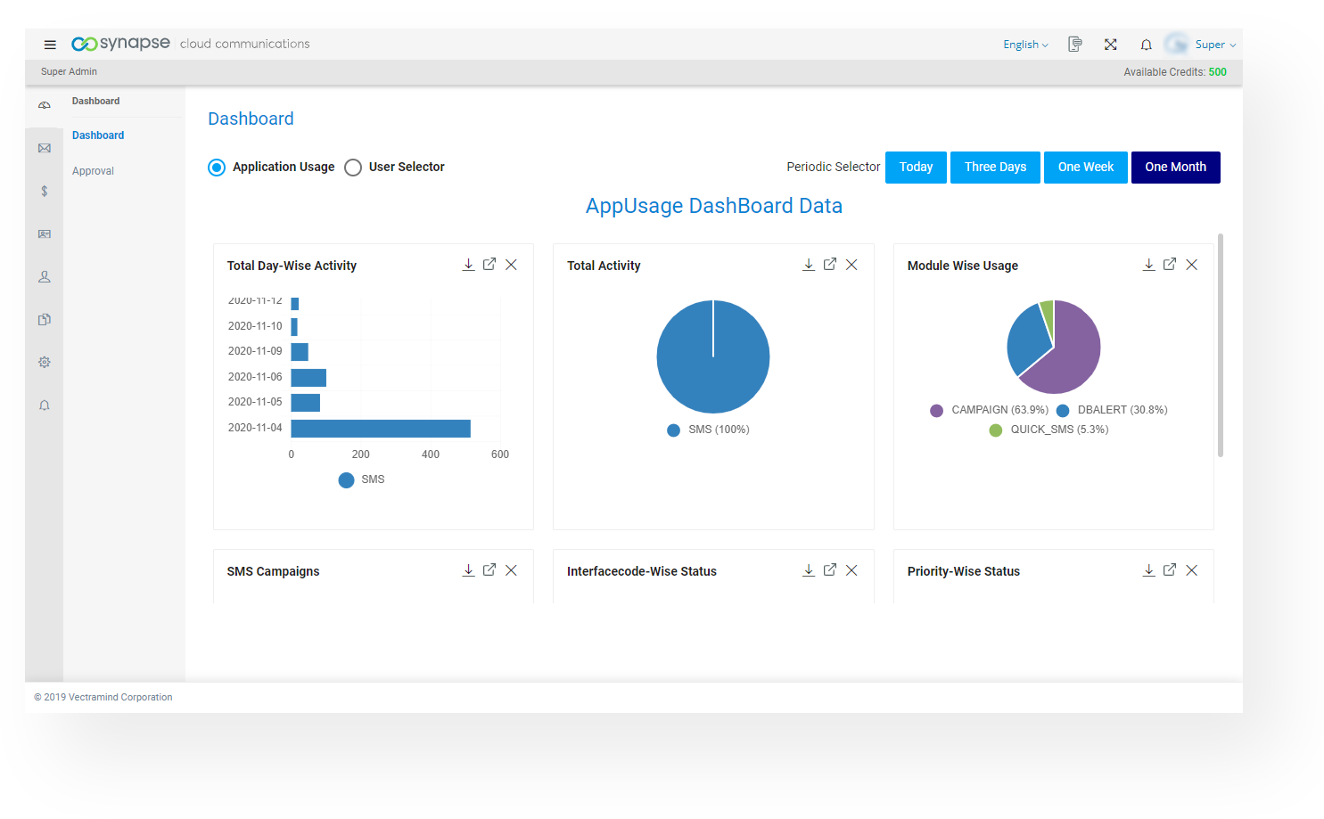Expand the Super user account dropdown
1324x819 pixels.
[1214, 45]
